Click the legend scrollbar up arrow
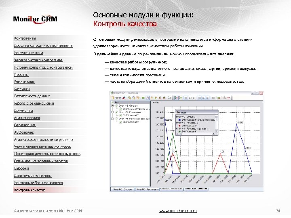This screenshot has width=291, height=218. coord(216,116)
